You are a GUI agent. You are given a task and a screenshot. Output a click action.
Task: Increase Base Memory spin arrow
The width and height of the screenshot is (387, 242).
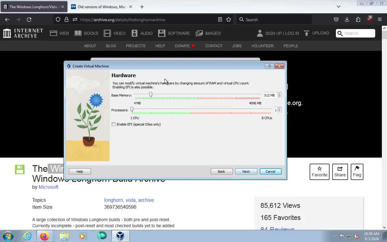pyautogui.click(x=279, y=94)
